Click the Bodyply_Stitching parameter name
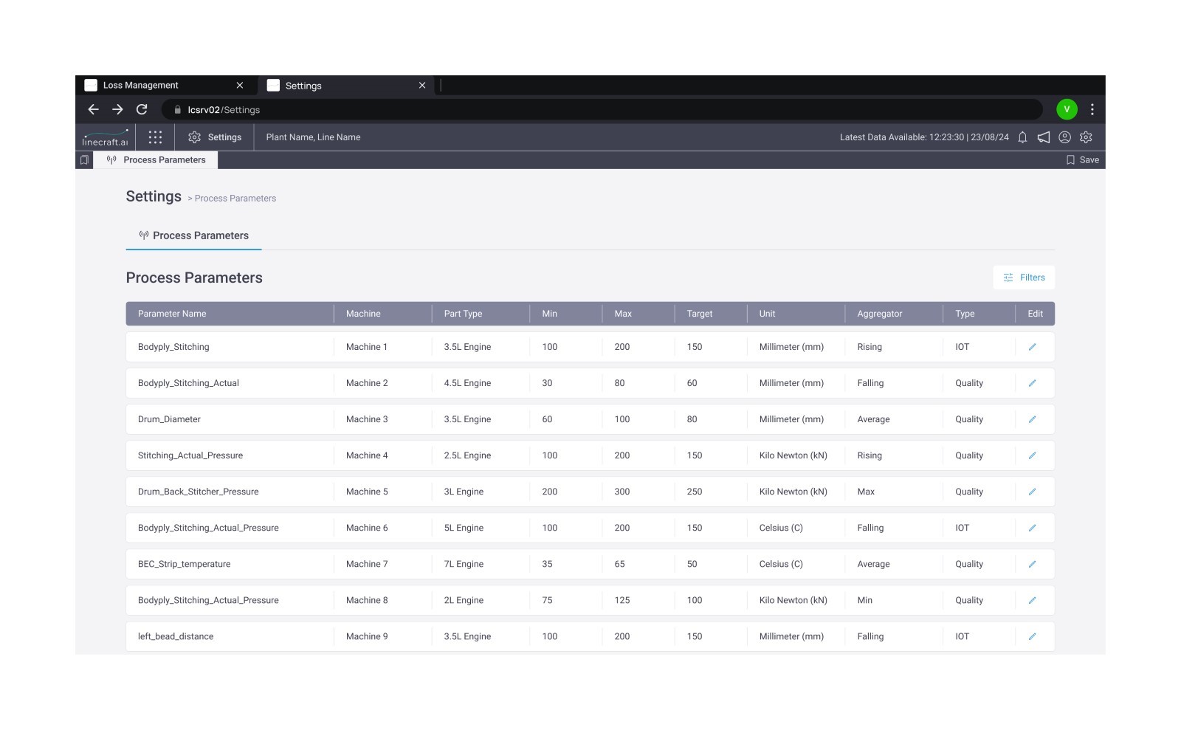Screen dimensions: 1181x730 coord(173,347)
